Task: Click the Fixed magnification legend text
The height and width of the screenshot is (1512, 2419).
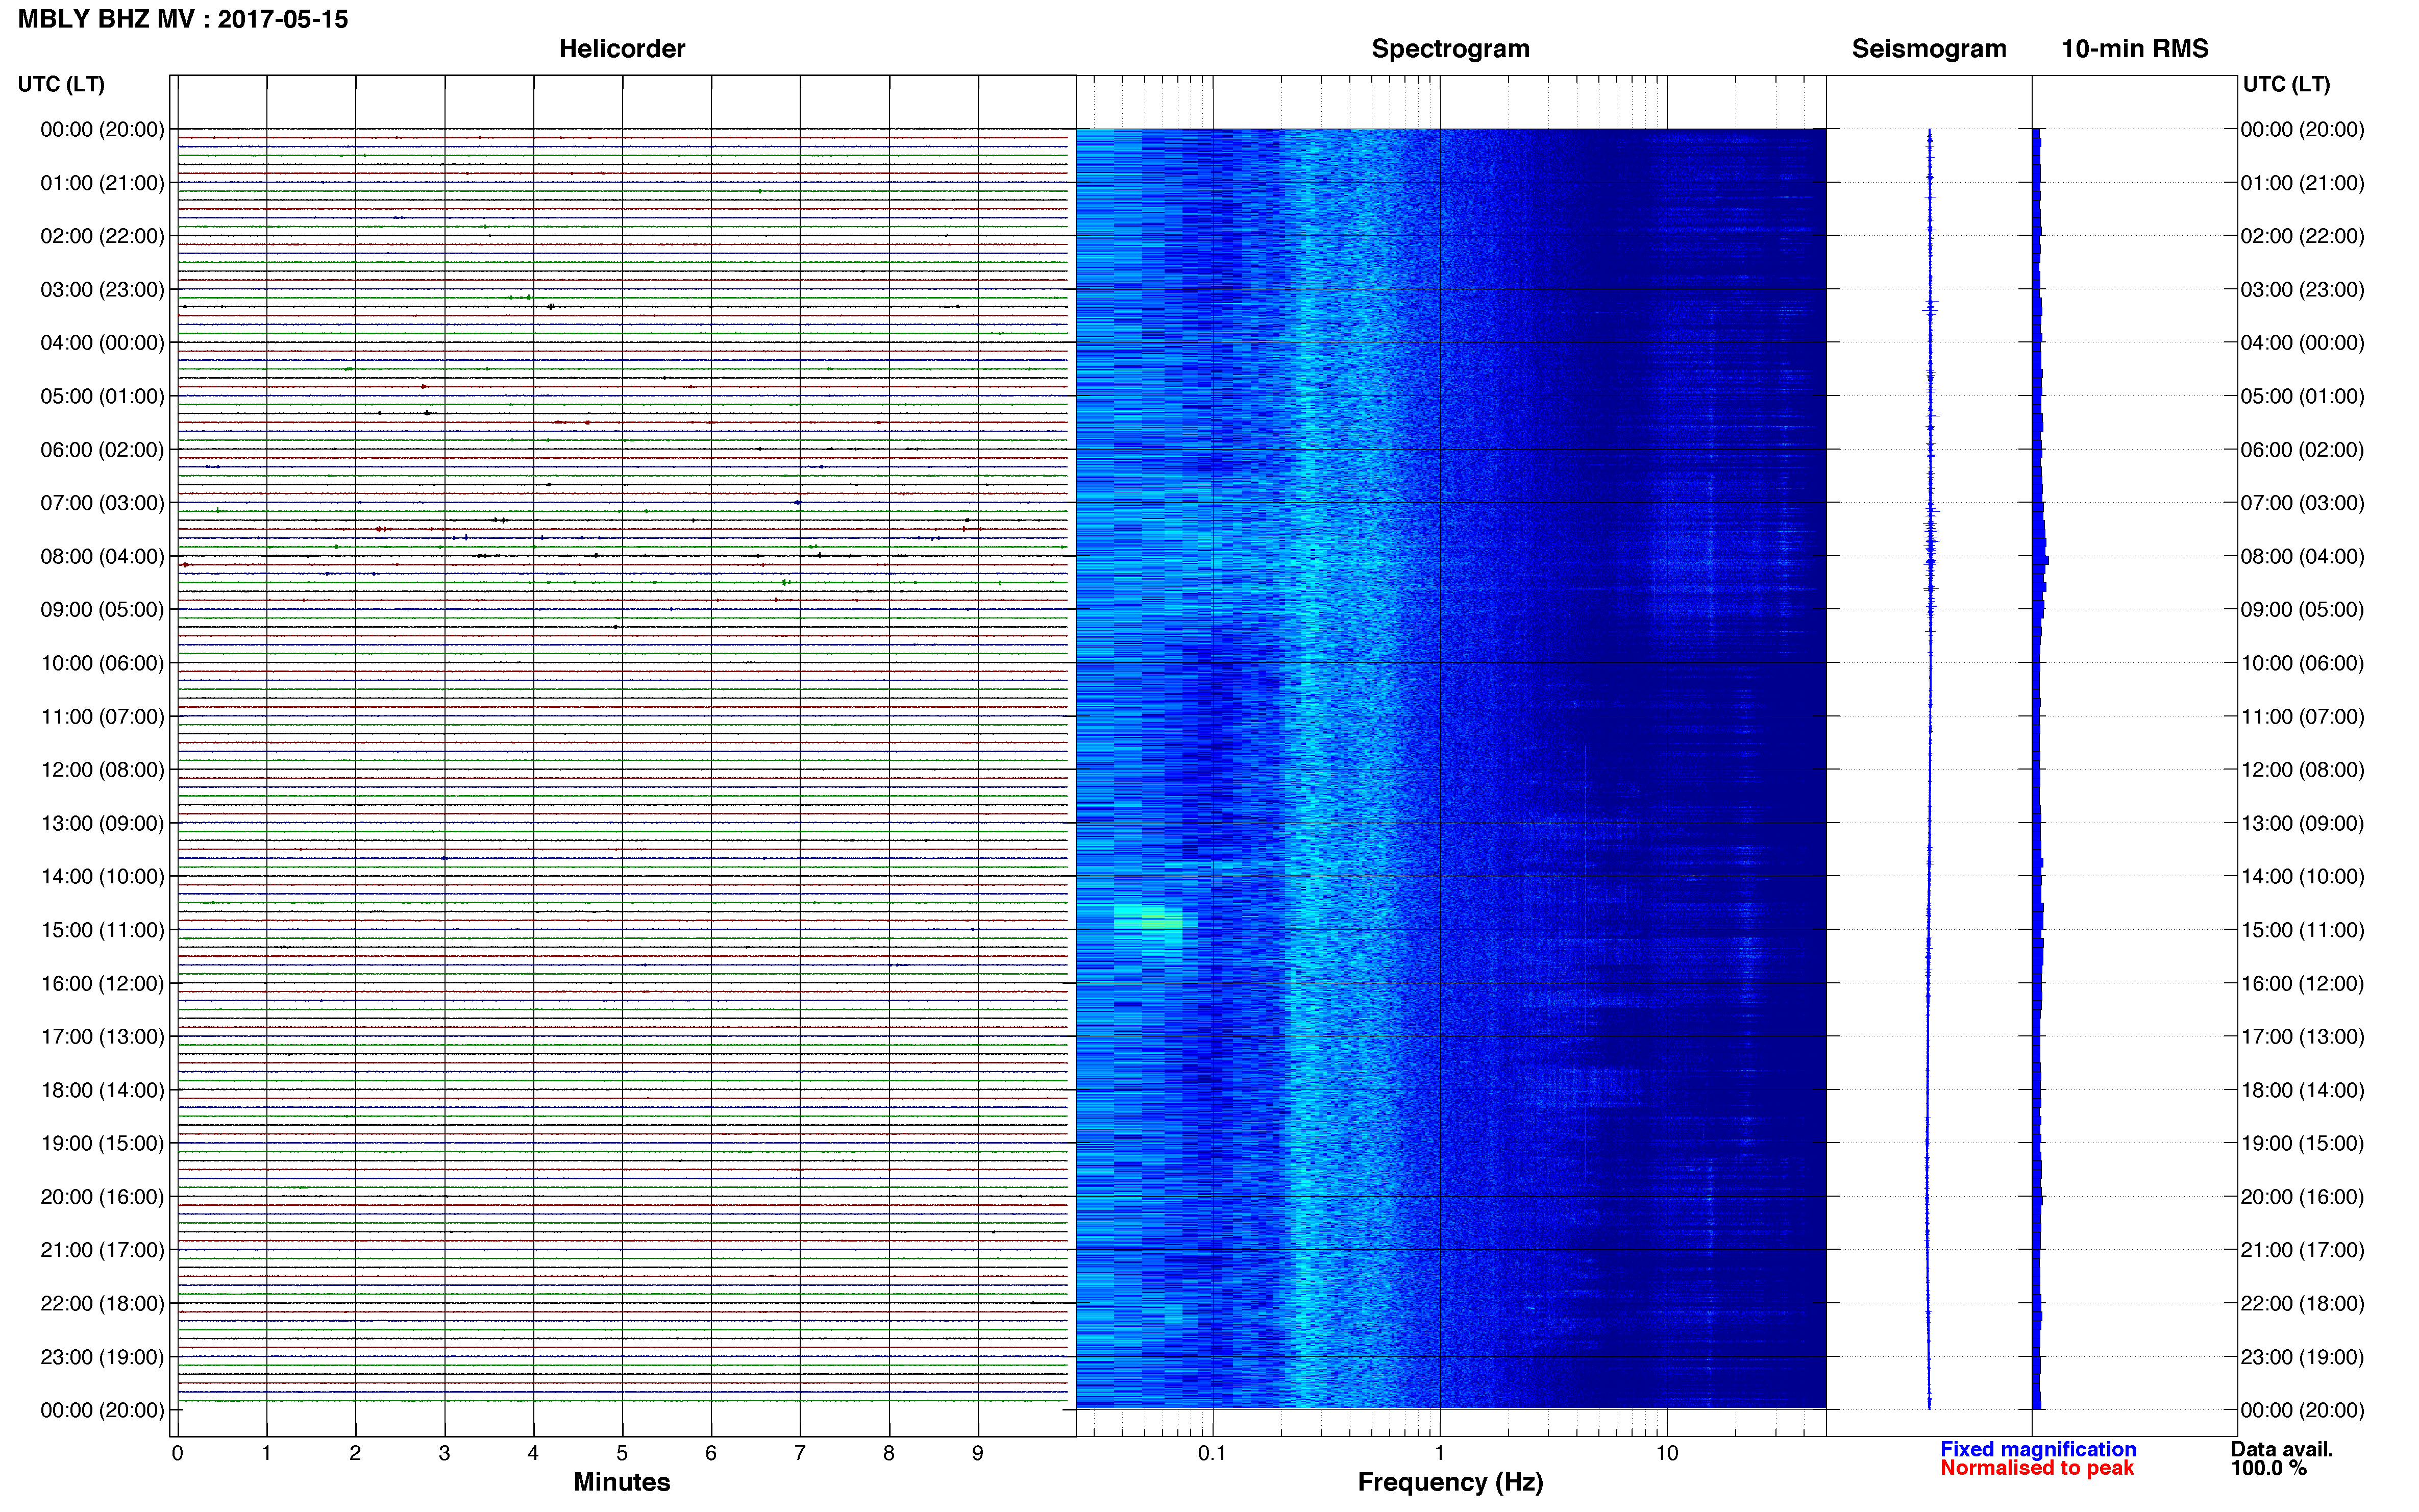Action: 2038,1449
